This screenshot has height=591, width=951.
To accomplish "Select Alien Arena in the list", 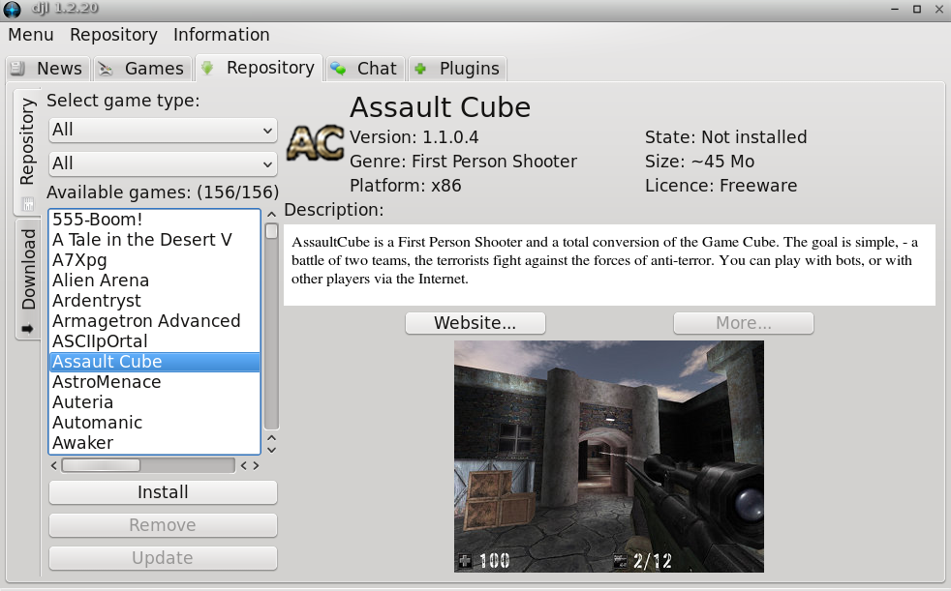I will pyautogui.click(x=155, y=281).
